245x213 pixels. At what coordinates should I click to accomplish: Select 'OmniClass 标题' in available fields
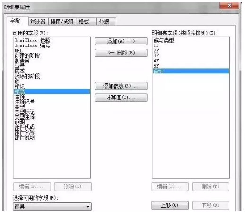pos(51,40)
